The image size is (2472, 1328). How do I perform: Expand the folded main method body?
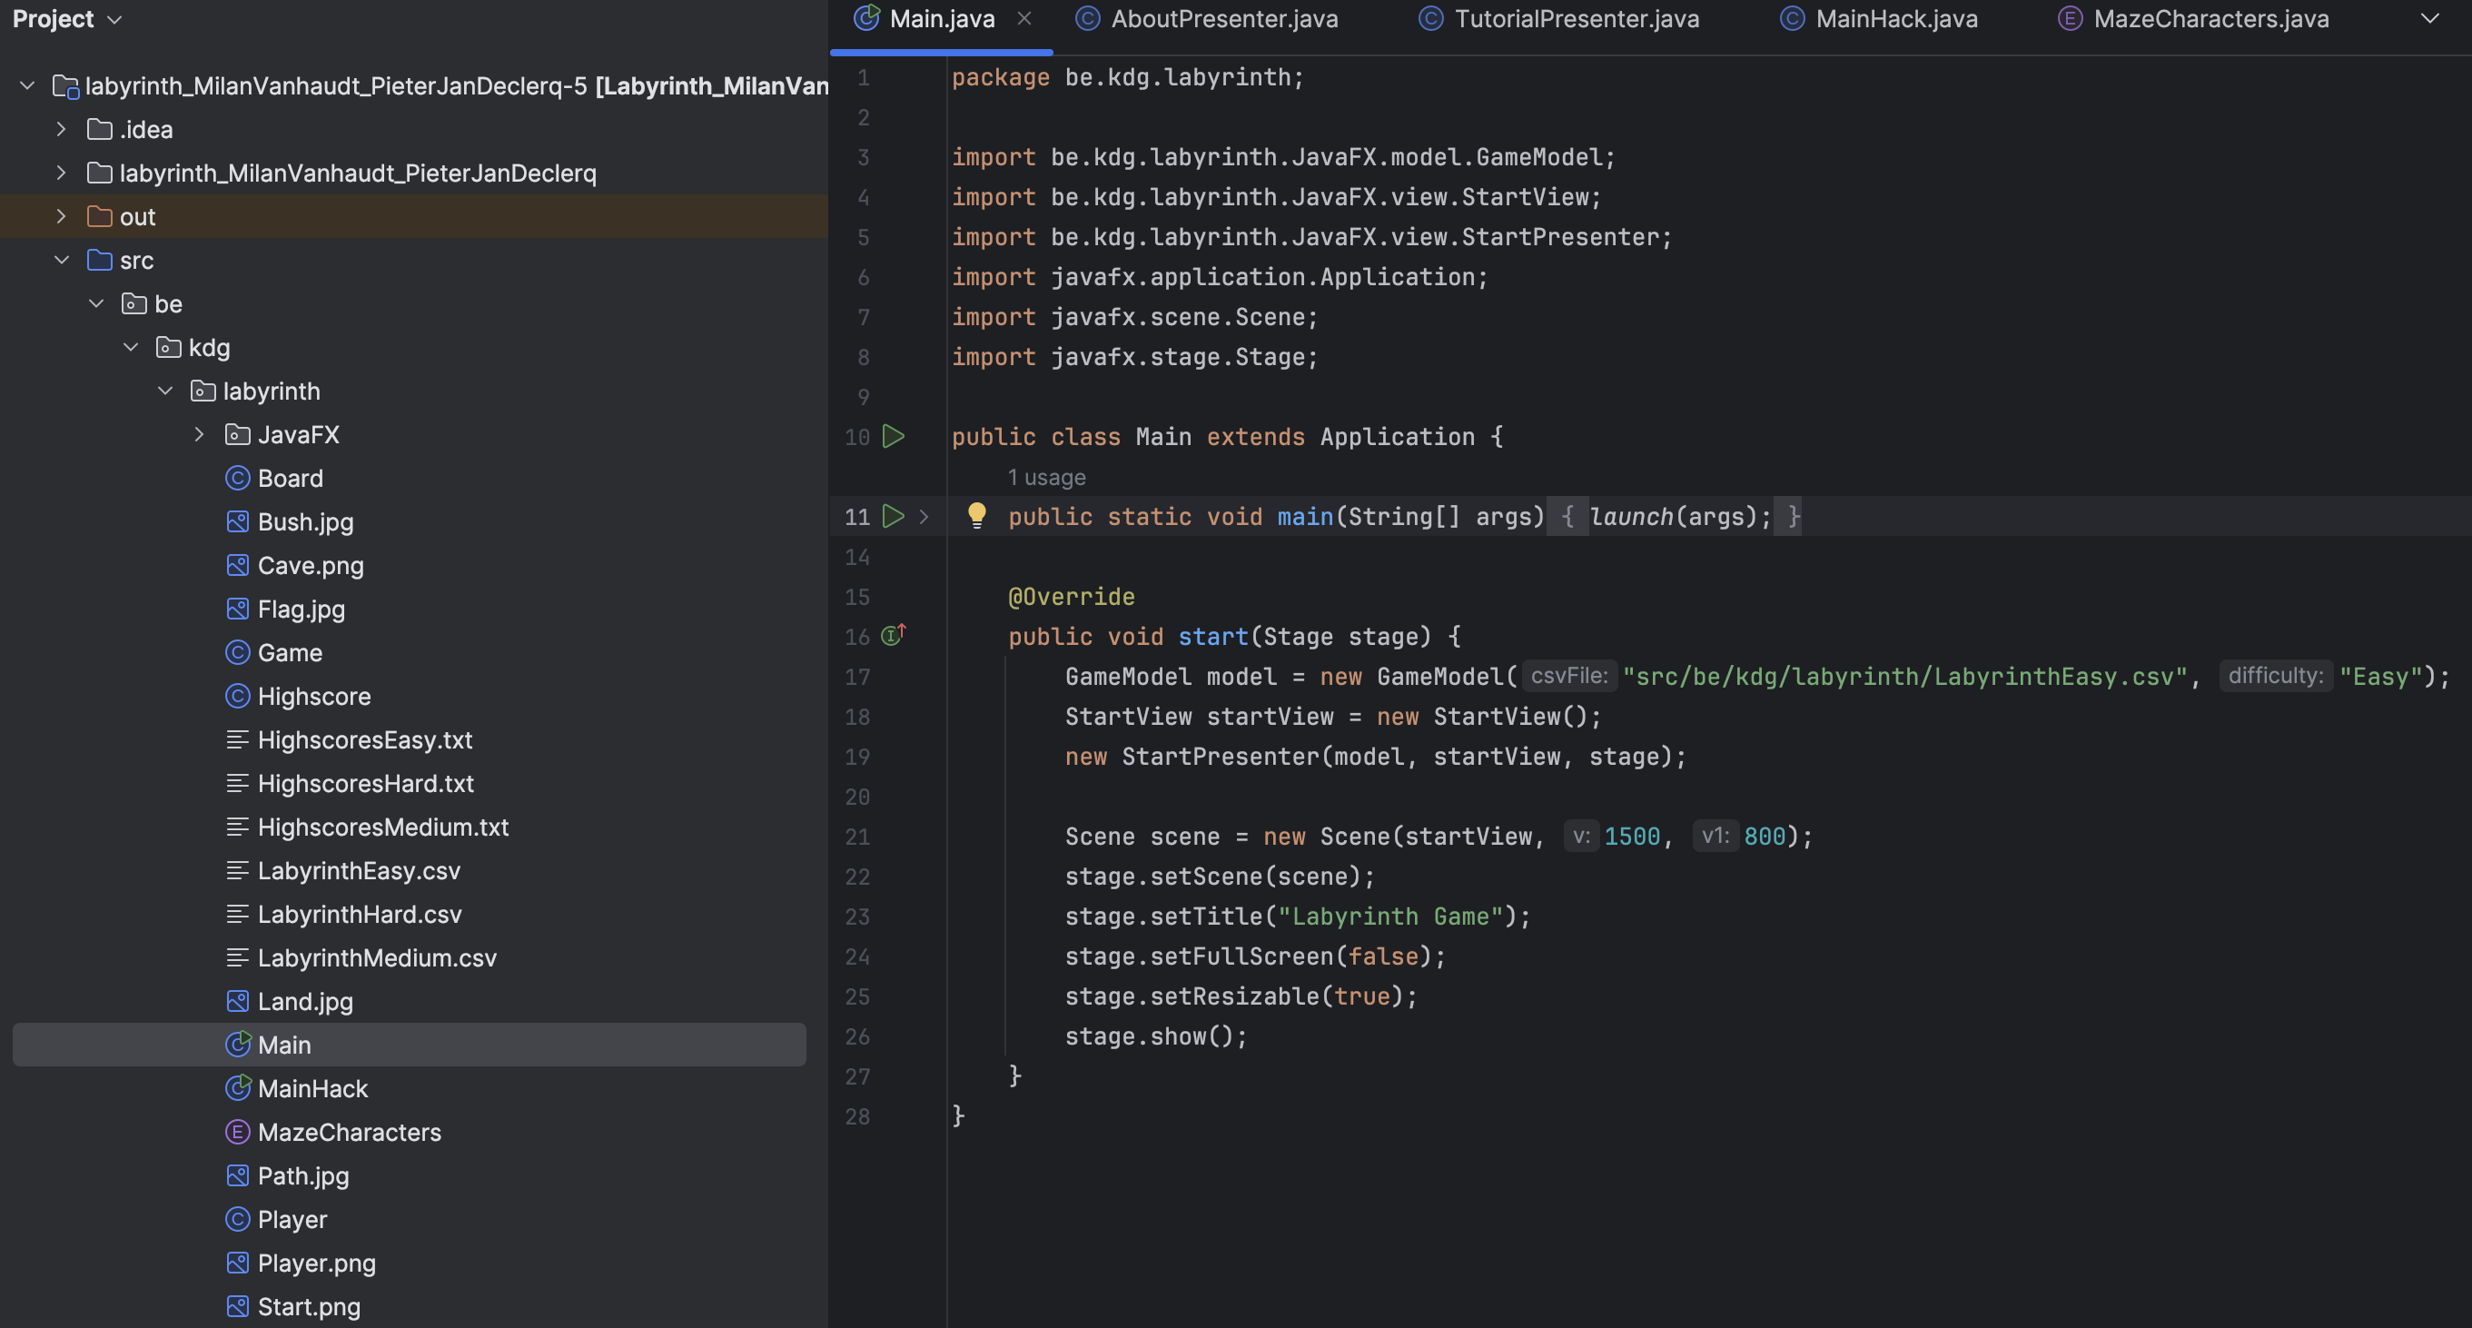coord(924,516)
